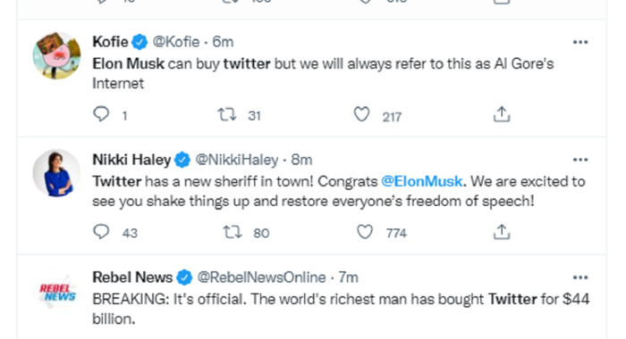Open the @ElonMusk mention link

click(x=422, y=182)
